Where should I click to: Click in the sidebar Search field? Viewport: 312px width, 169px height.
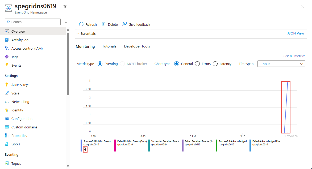tap(33, 22)
